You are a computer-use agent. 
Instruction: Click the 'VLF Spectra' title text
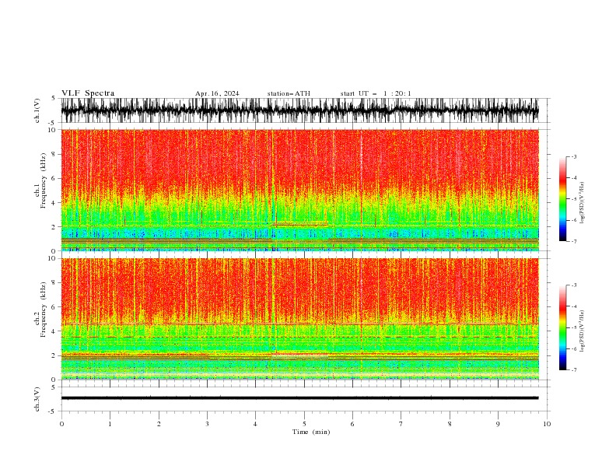[x=88, y=93]
